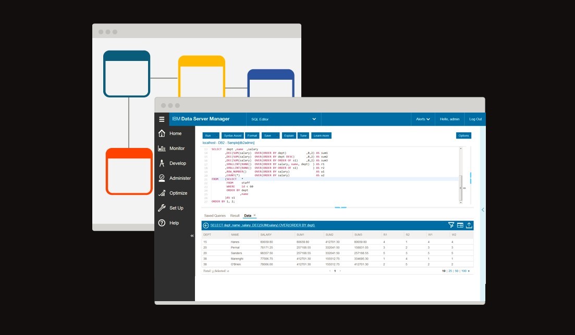Click the export results icon

(x=469, y=225)
